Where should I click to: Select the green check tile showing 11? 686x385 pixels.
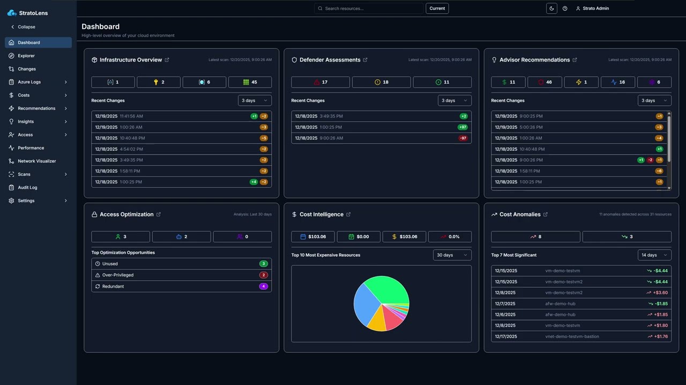(442, 82)
